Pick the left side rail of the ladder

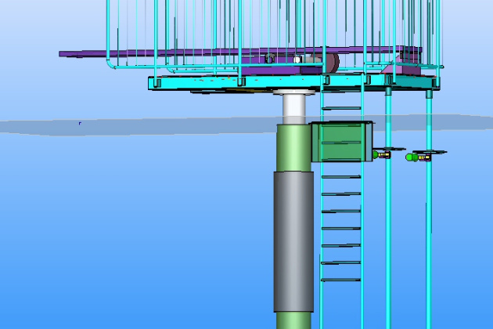coord(321,235)
